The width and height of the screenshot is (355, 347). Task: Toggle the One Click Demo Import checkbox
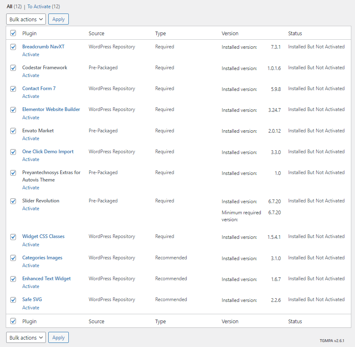(13, 152)
